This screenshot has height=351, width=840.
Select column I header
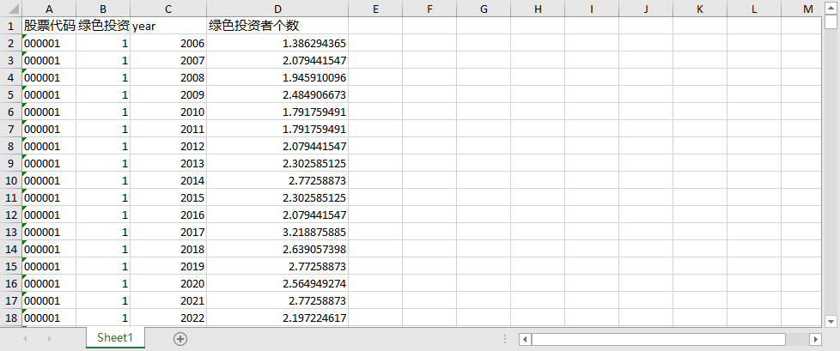592,9
